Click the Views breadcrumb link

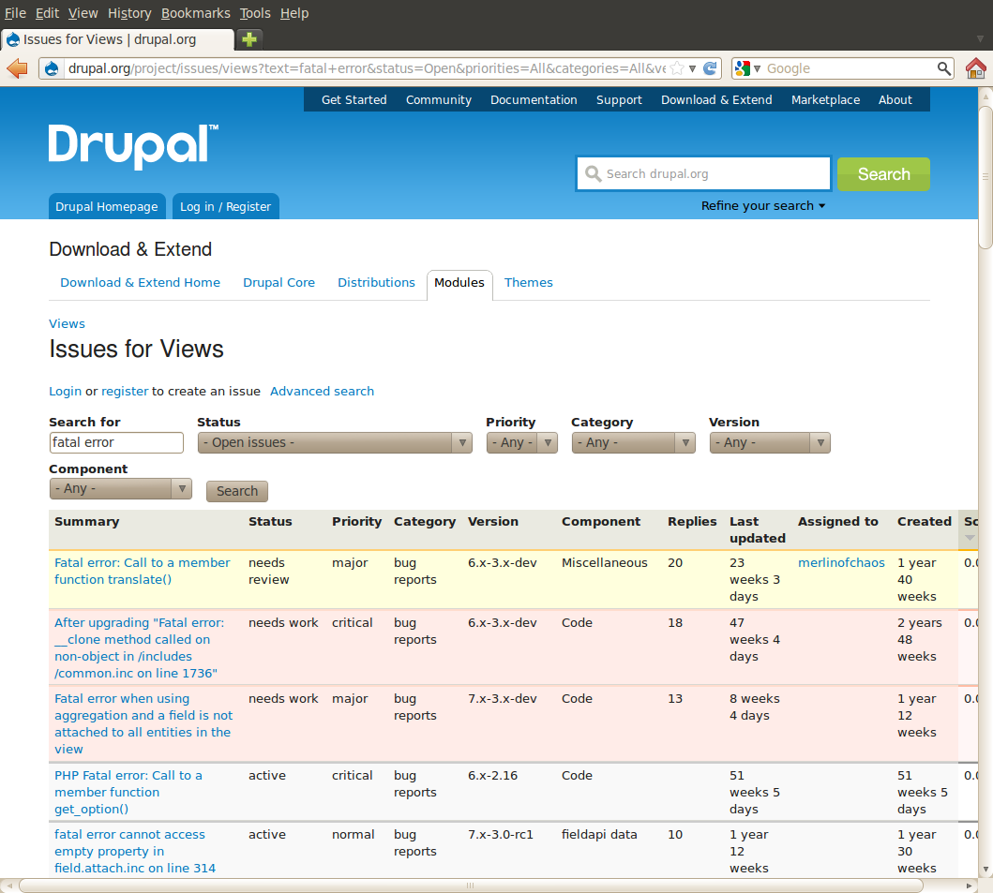click(67, 323)
